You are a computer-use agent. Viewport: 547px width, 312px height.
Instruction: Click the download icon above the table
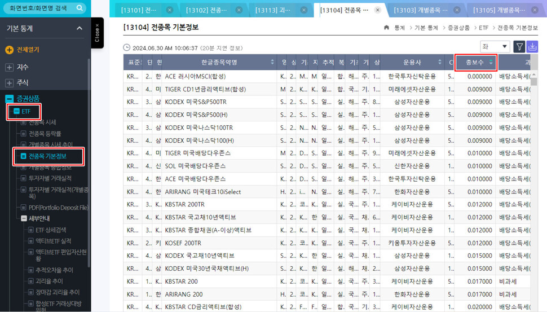(x=532, y=47)
